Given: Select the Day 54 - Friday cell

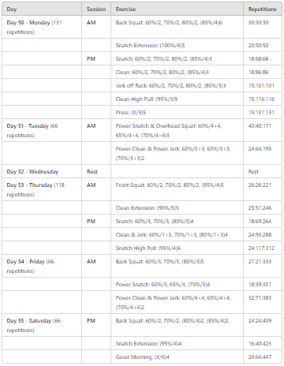Looking at the screenshot, I should tap(42, 266).
